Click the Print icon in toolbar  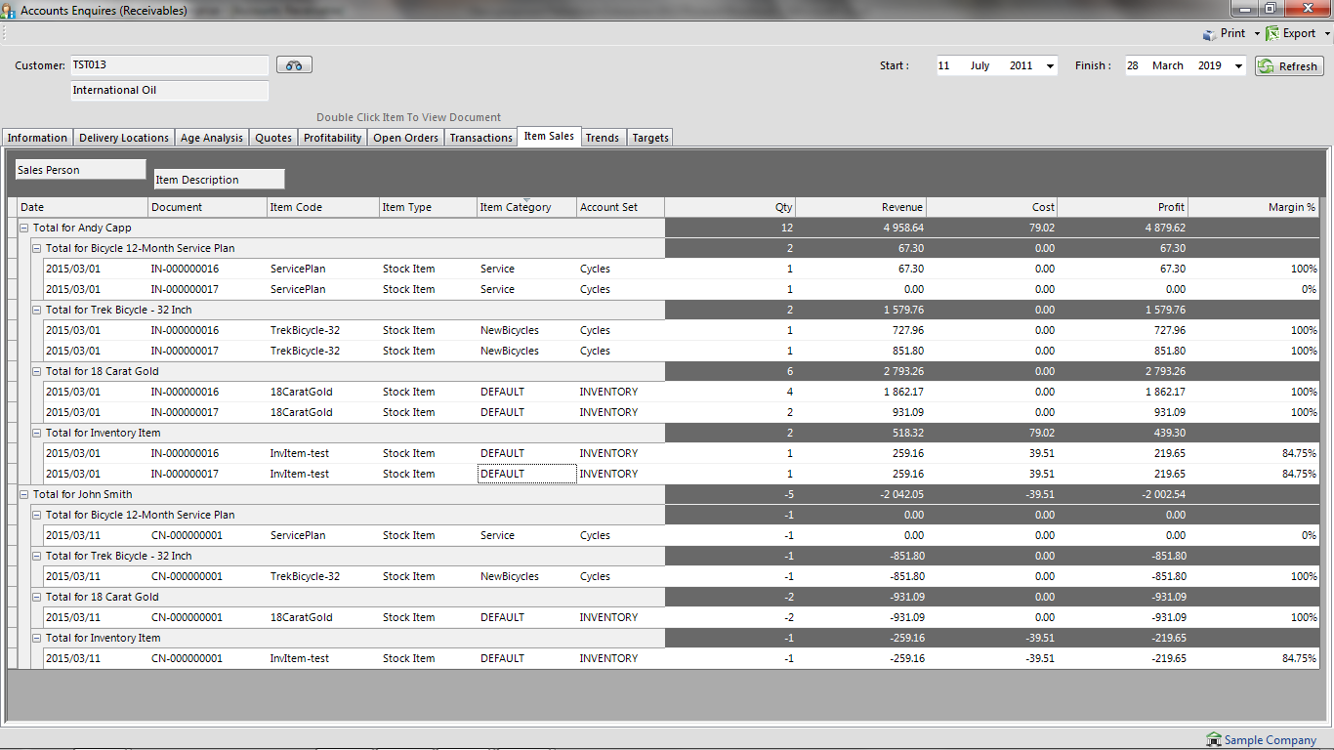[1210, 33]
